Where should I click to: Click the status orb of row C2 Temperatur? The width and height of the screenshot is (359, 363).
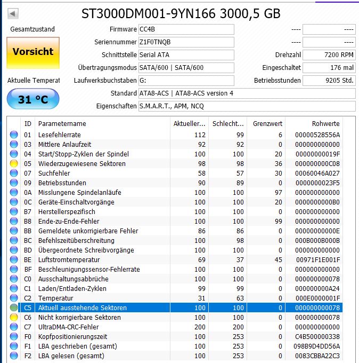(14, 298)
